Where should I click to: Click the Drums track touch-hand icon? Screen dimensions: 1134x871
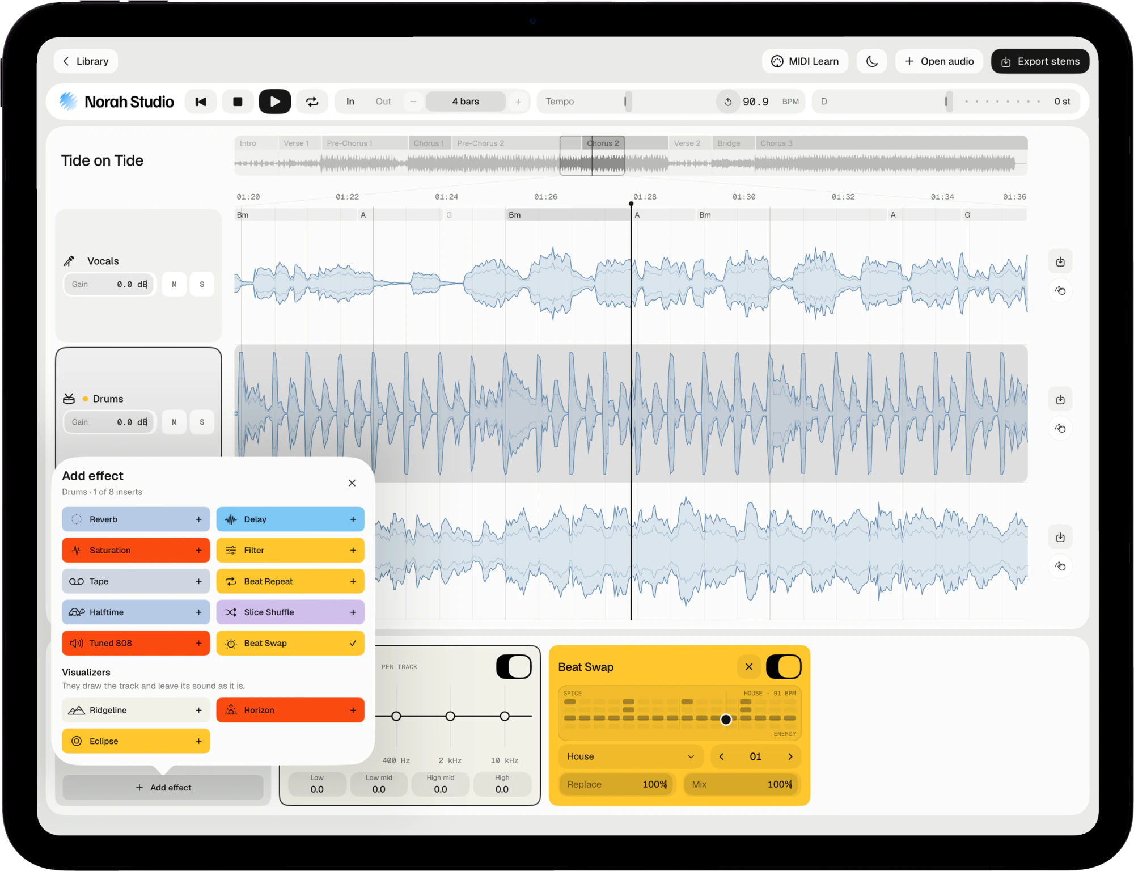pyautogui.click(x=1060, y=429)
